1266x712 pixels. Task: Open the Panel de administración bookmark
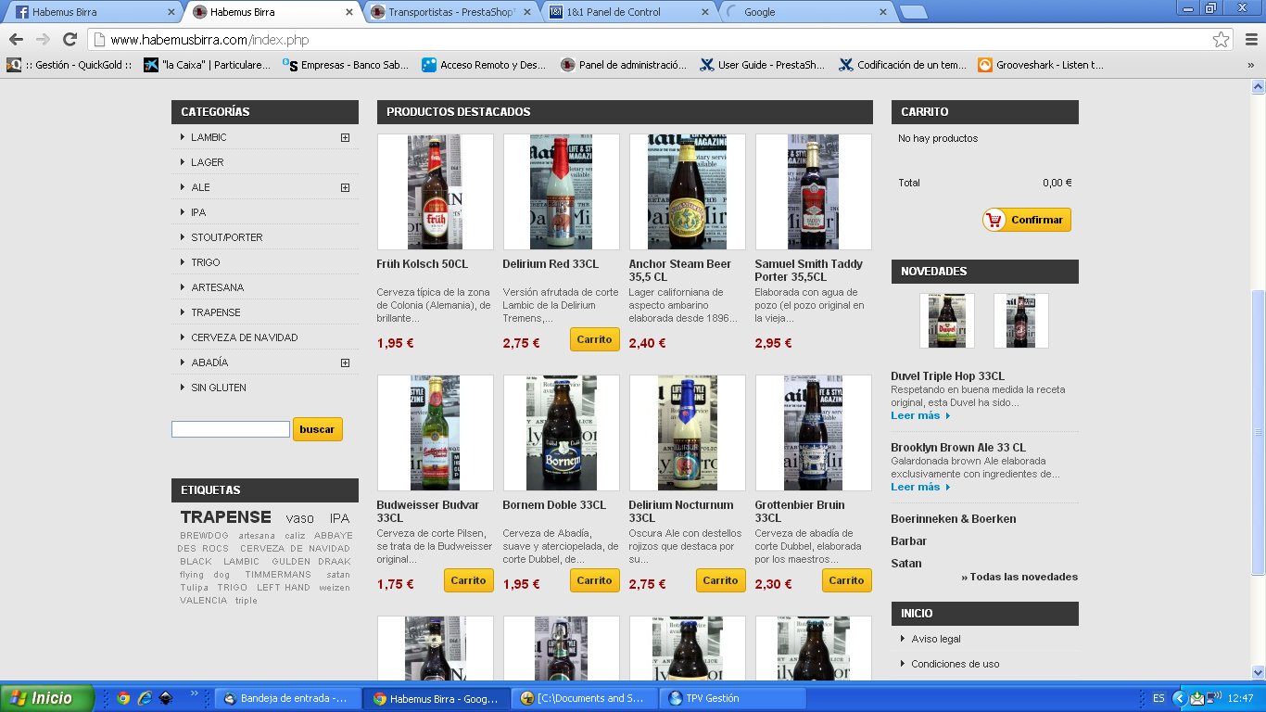coord(624,65)
